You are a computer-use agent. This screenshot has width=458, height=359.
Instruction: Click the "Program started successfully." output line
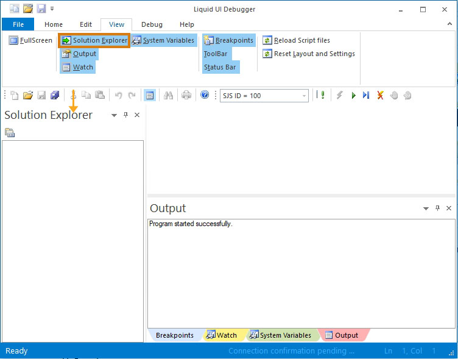pos(191,224)
